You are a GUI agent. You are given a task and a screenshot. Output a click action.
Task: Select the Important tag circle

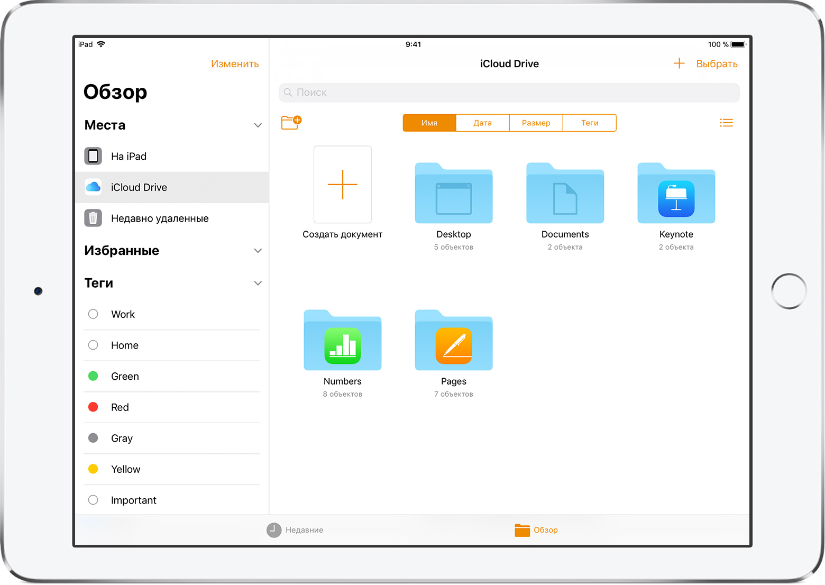click(x=93, y=500)
